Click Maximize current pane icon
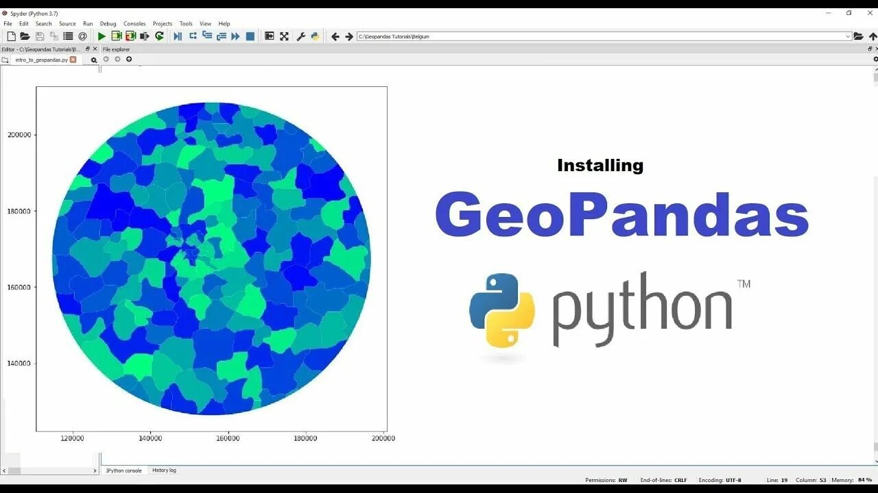This screenshot has height=493, width=878. (270, 36)
